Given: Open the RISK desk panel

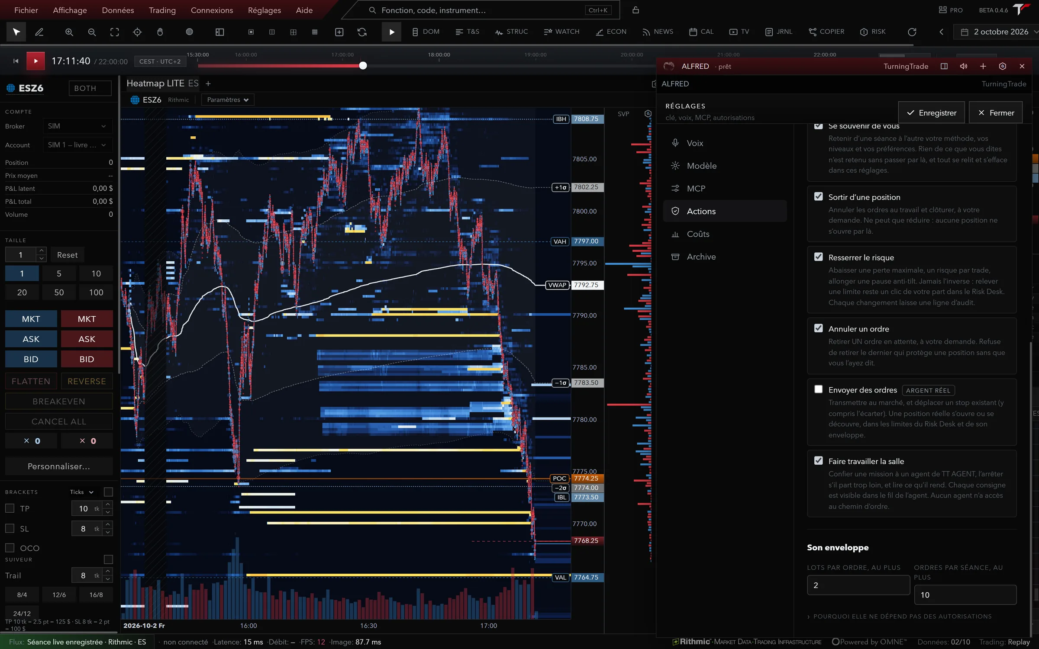Looking at the screenshot, I should 873,32.
